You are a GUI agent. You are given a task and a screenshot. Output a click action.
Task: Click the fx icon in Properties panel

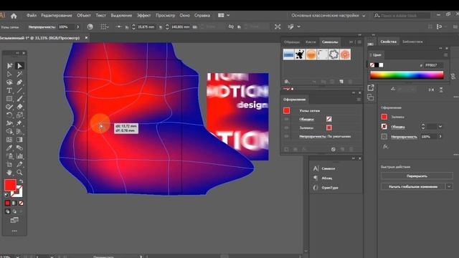click(x=385, y=146)
